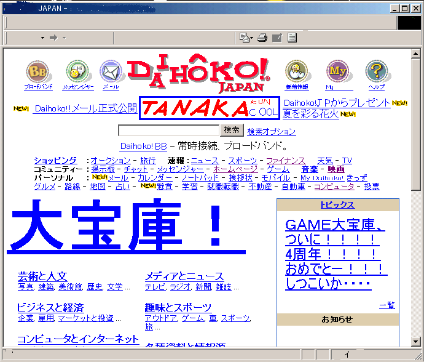The image size is (424, 362).
Task: Open the 不動産 link
Action: [x=260, y=187]
